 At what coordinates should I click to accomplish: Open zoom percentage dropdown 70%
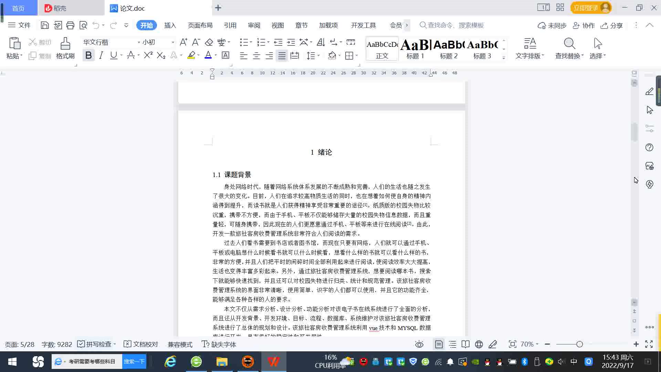[529, 344]
